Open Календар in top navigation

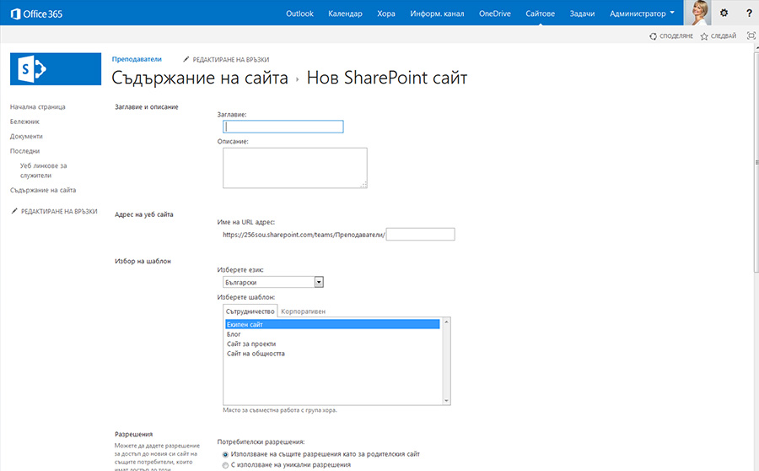pos(345,14)
